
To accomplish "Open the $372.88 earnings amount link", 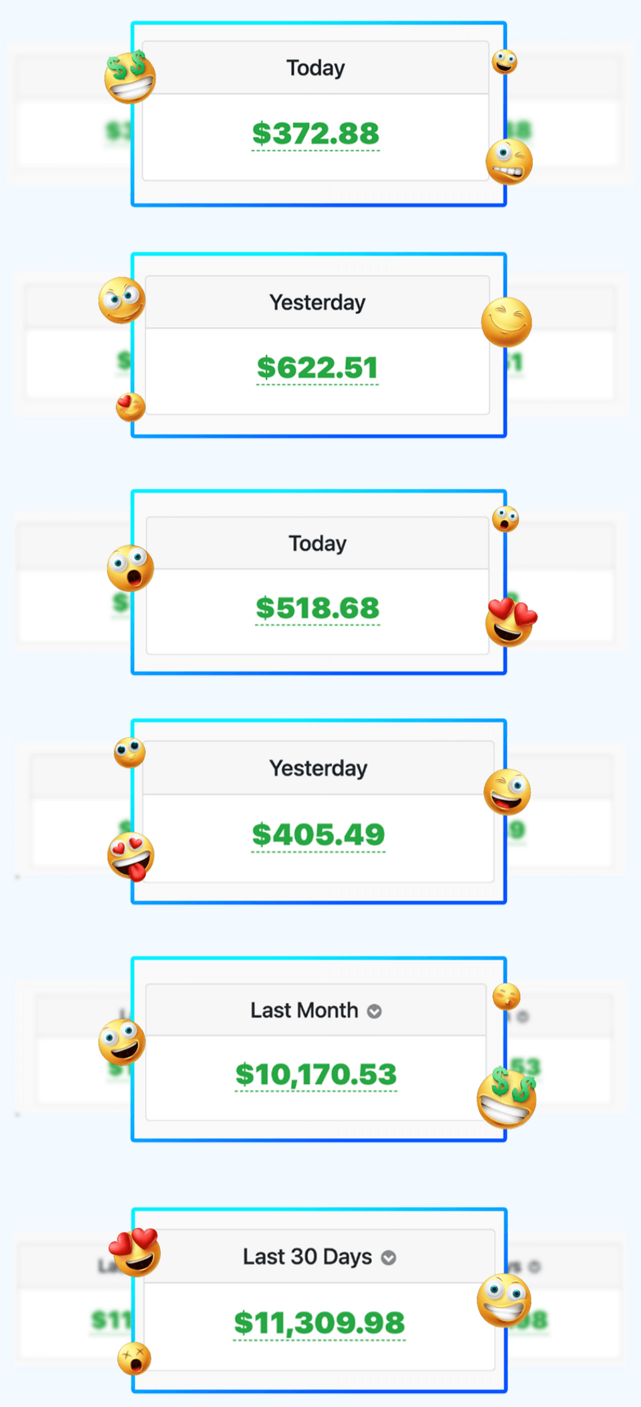I will point(316,134).
